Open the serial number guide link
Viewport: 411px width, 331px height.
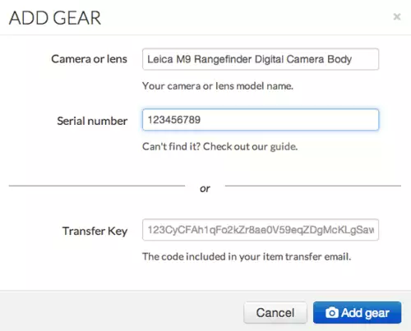tap(284, 147)
